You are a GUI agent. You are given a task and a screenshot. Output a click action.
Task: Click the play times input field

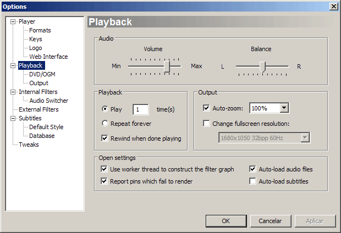[141, 109]
